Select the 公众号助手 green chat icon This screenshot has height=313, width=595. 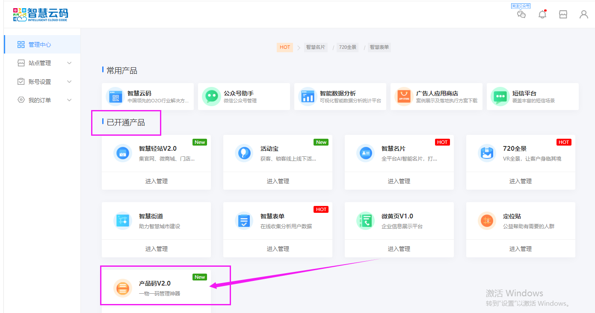[x=211, y=96]
